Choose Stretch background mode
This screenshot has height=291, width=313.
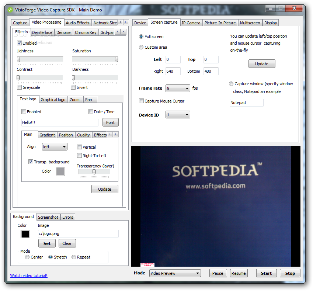point(51,257)
